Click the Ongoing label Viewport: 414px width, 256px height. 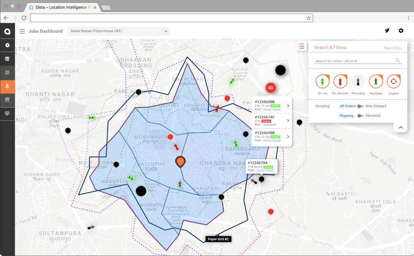pyautogui.click(x=347, y=116)
